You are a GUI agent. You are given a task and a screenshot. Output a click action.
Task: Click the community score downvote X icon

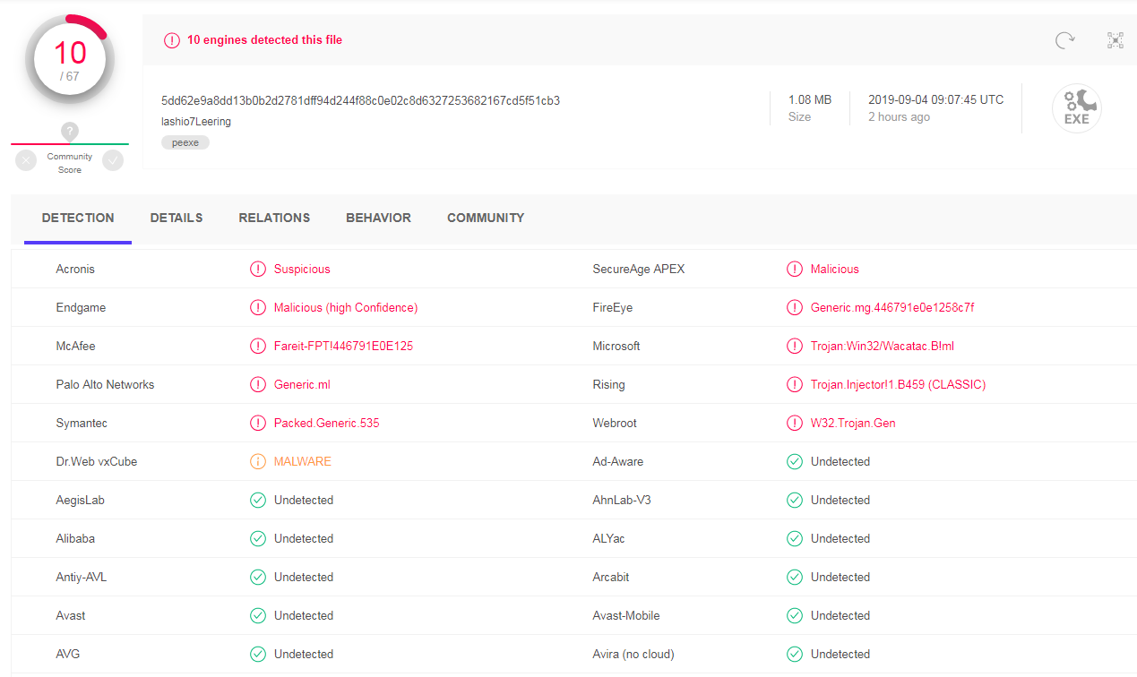(x=26, y=160)
